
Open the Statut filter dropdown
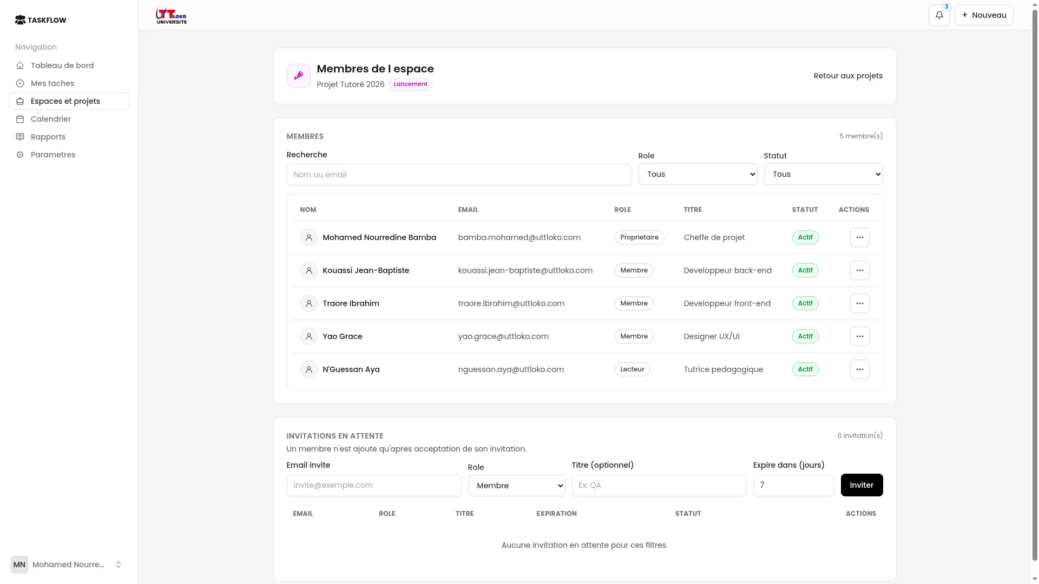823,174
